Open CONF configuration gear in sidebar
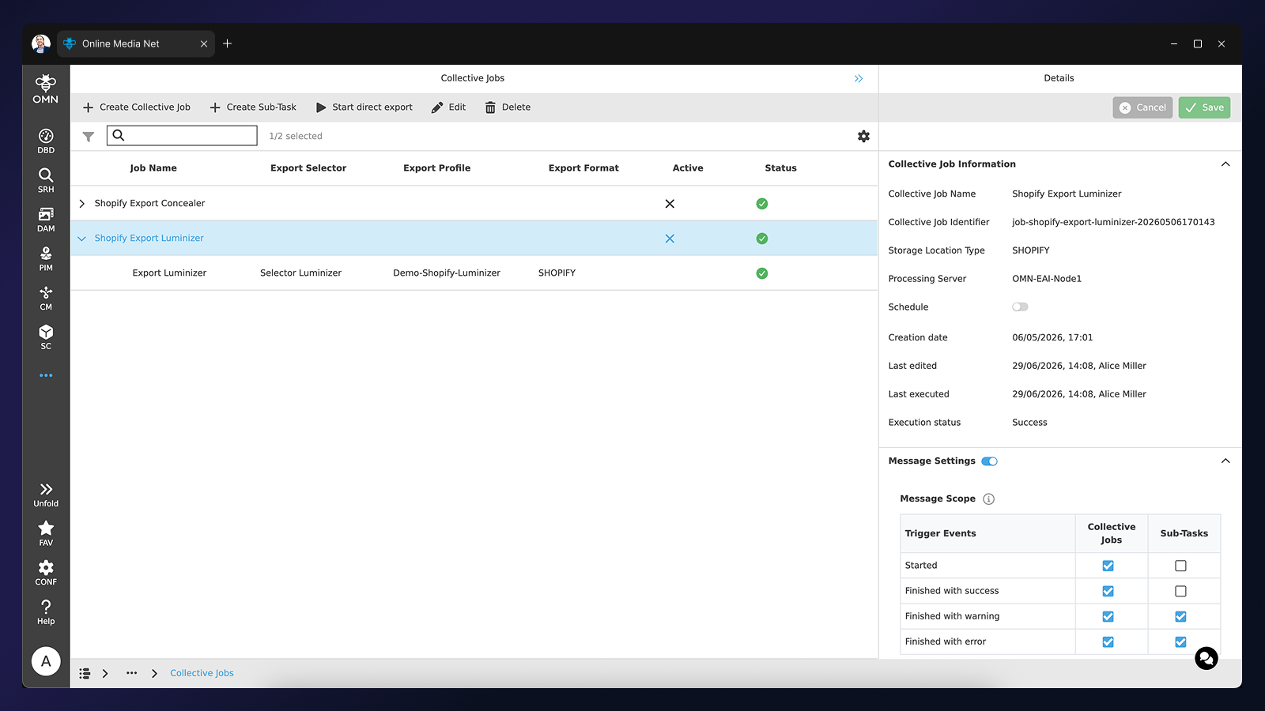Image resolution: width=1265 pixels, height=711 pixels. pos(46,573)
